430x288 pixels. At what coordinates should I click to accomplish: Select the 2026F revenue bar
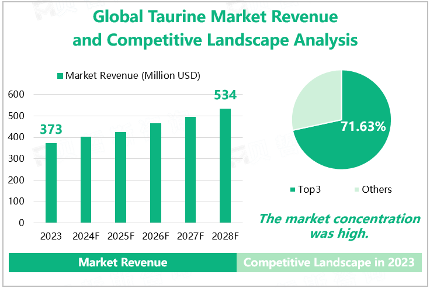point(155,173)
